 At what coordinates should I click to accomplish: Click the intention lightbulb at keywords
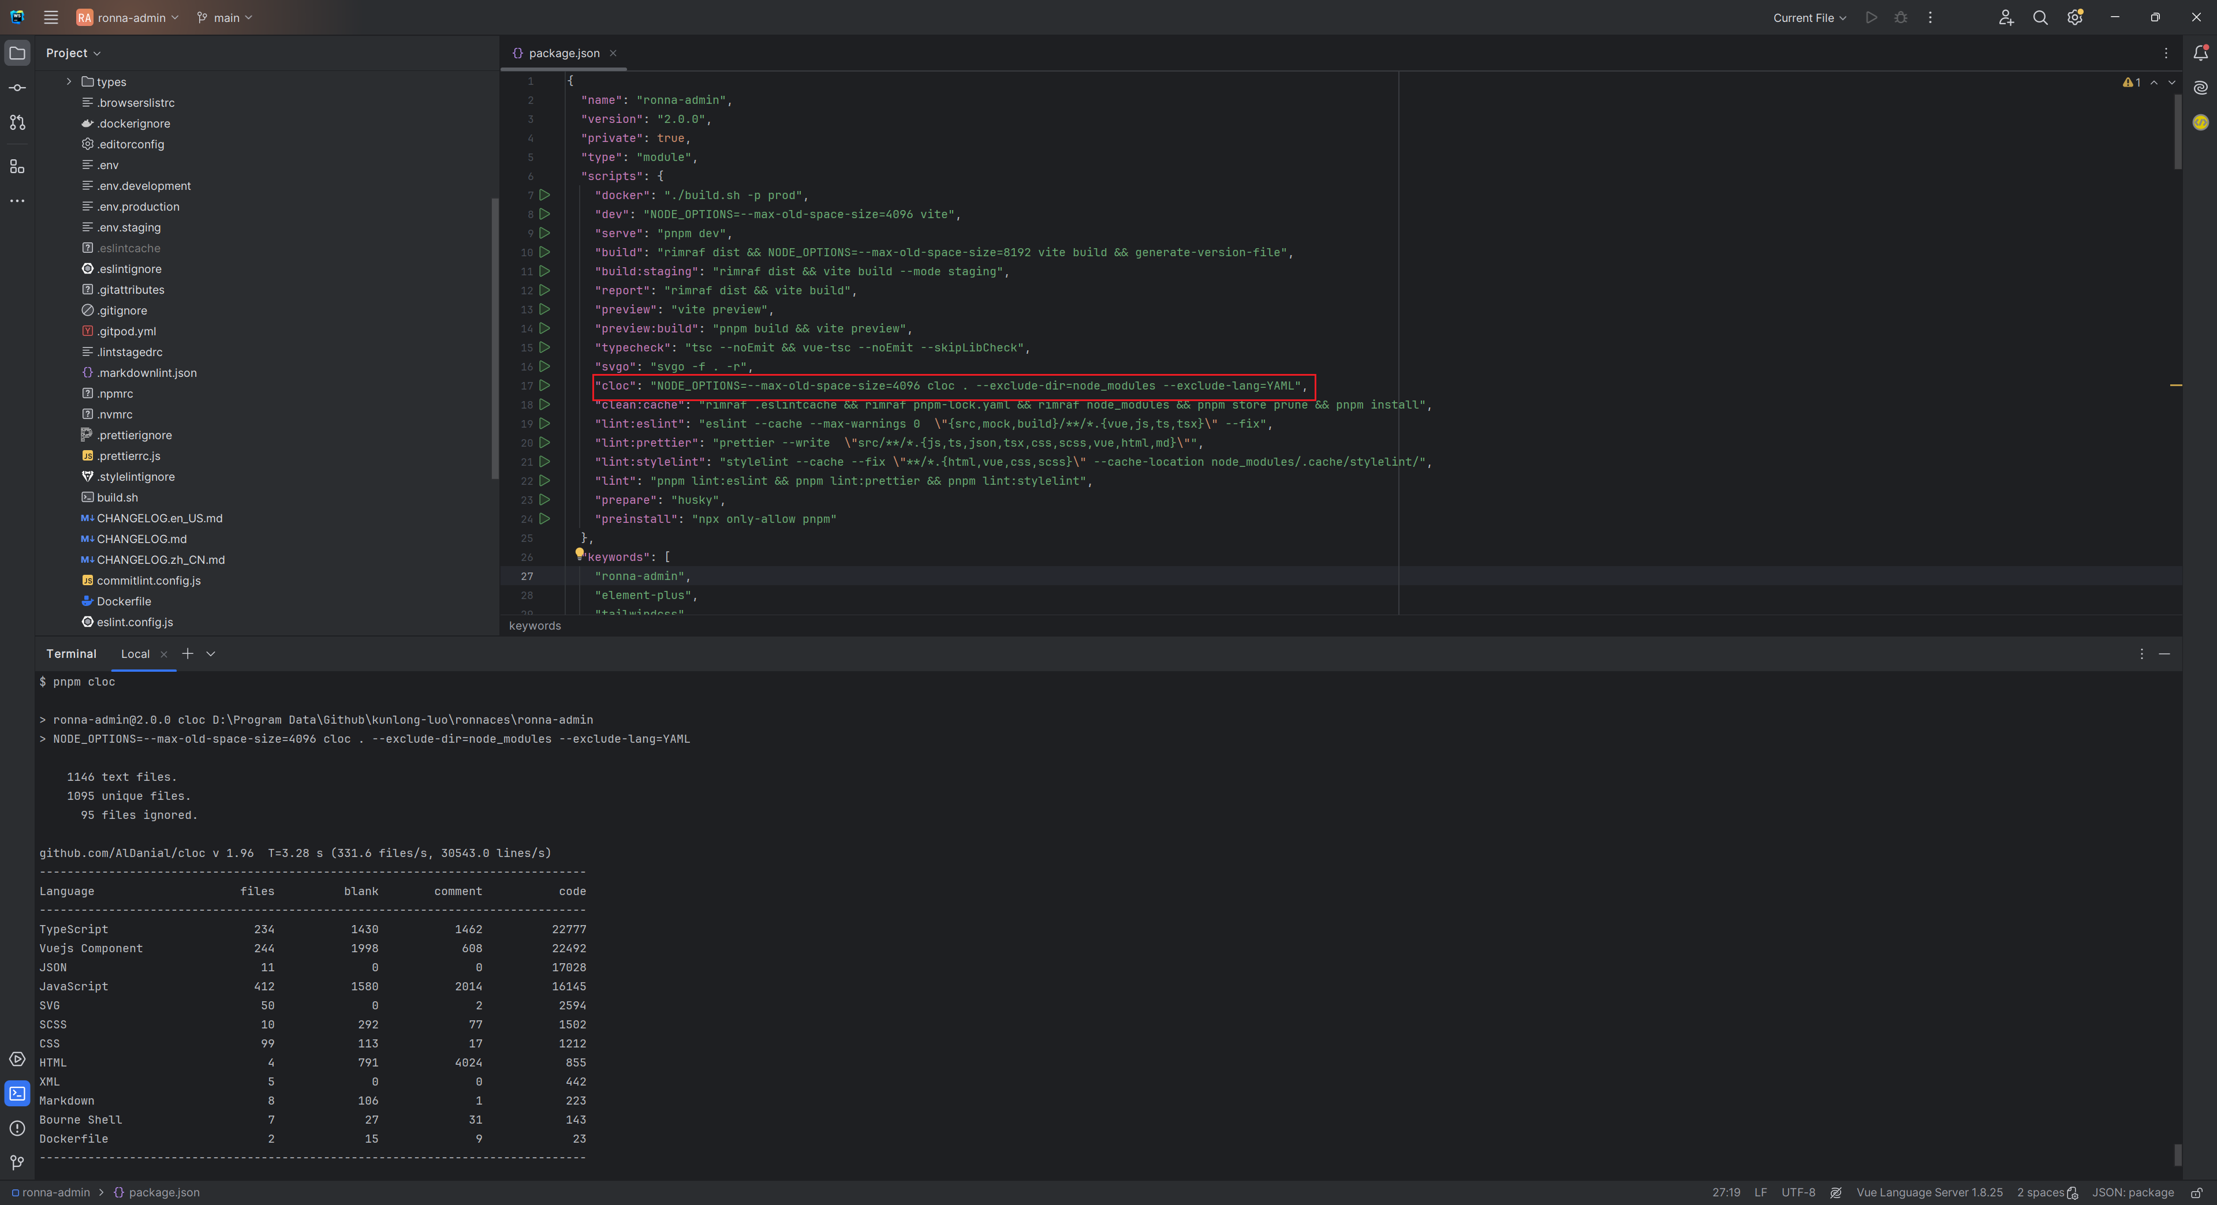click(x=579, y=555)
